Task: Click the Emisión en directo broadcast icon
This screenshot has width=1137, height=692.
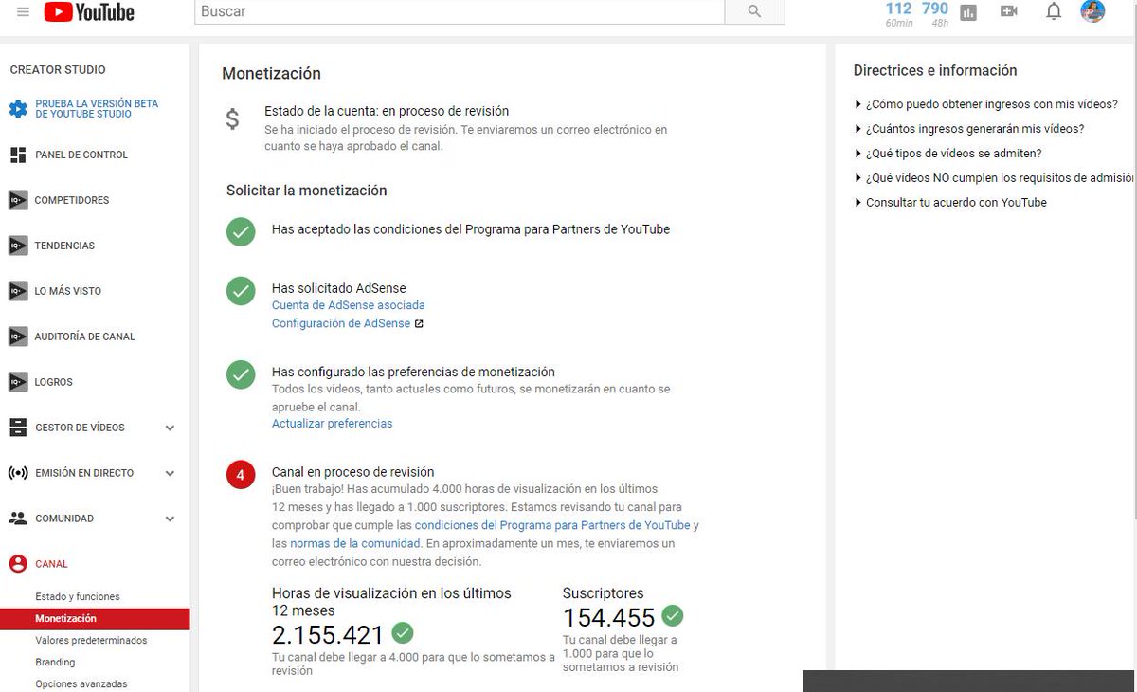Action: (x=18, y=473)
